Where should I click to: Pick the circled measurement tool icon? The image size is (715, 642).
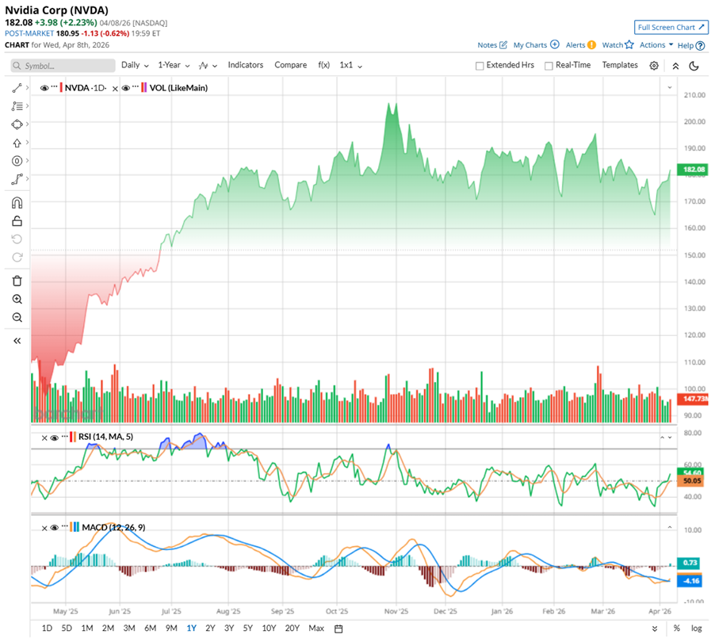(17, 161)
